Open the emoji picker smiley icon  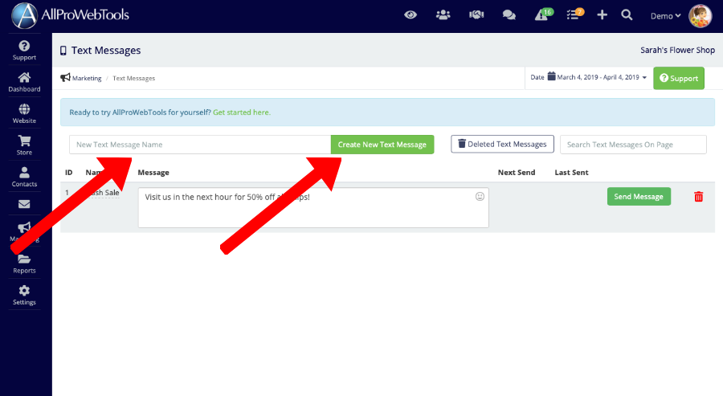[480, 196]
